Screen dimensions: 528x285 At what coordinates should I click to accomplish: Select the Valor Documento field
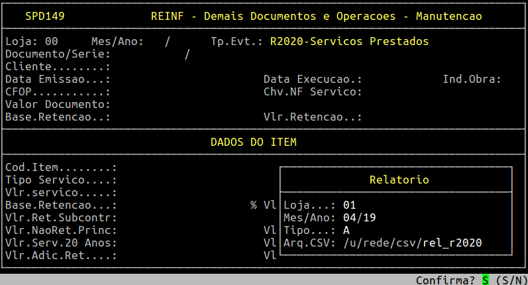tap(152, 105)
